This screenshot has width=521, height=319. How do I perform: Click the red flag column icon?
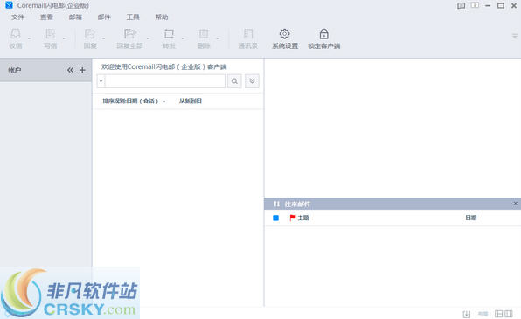coord(293,218)
